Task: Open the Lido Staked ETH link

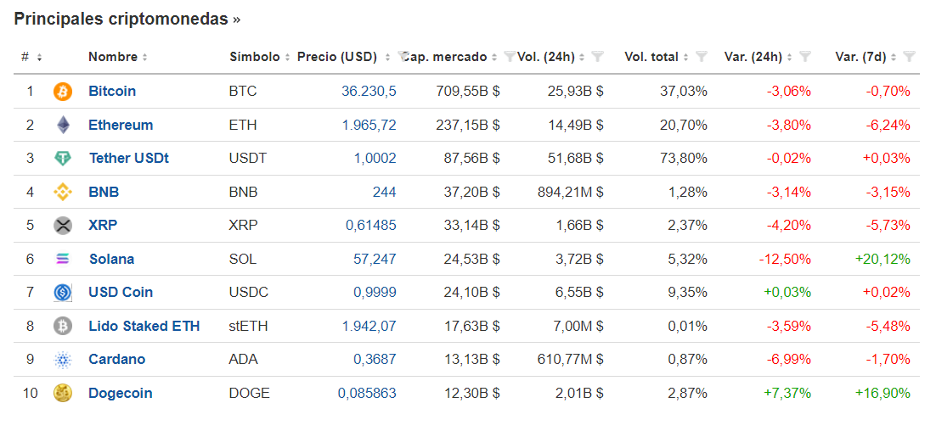Action: [144, 326]
